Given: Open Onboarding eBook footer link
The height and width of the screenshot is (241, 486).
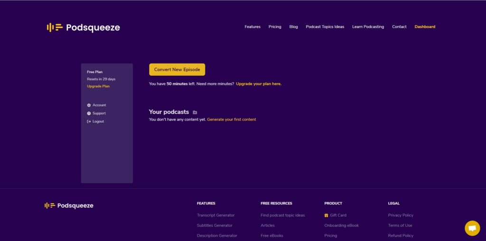Looking at the screenshot, I should click(342, 225).
